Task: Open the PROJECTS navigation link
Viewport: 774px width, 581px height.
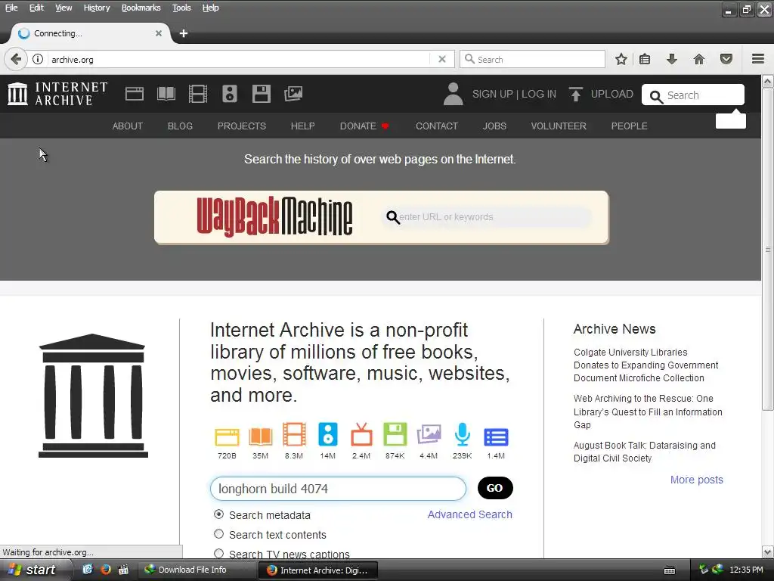Action: (x=242, y=126)
